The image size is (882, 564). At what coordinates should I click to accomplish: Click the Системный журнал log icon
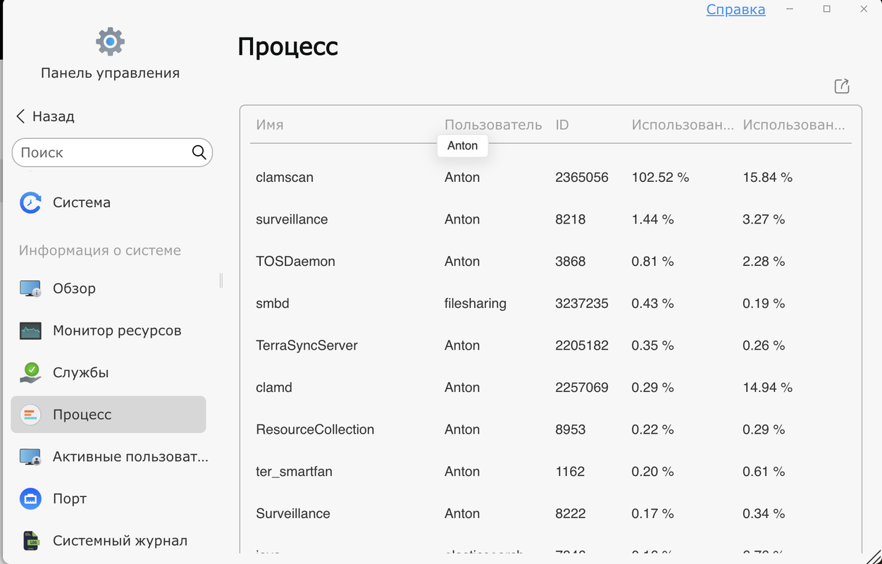(30, 541)
